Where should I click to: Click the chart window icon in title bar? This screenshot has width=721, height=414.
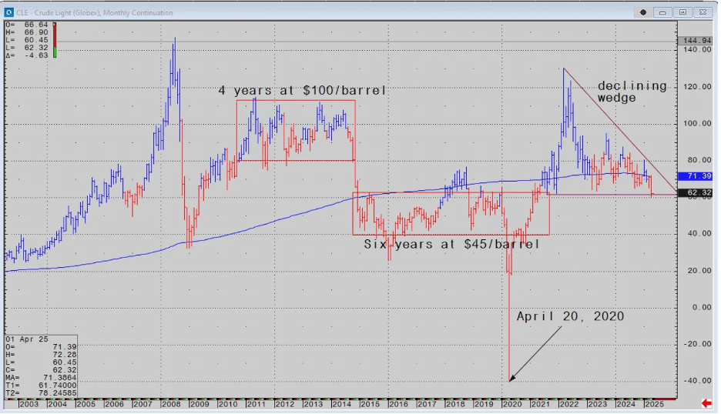8,12
